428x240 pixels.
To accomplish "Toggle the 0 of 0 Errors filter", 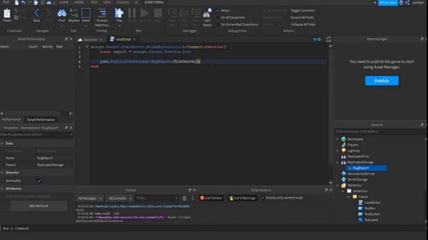I will 211,198.
